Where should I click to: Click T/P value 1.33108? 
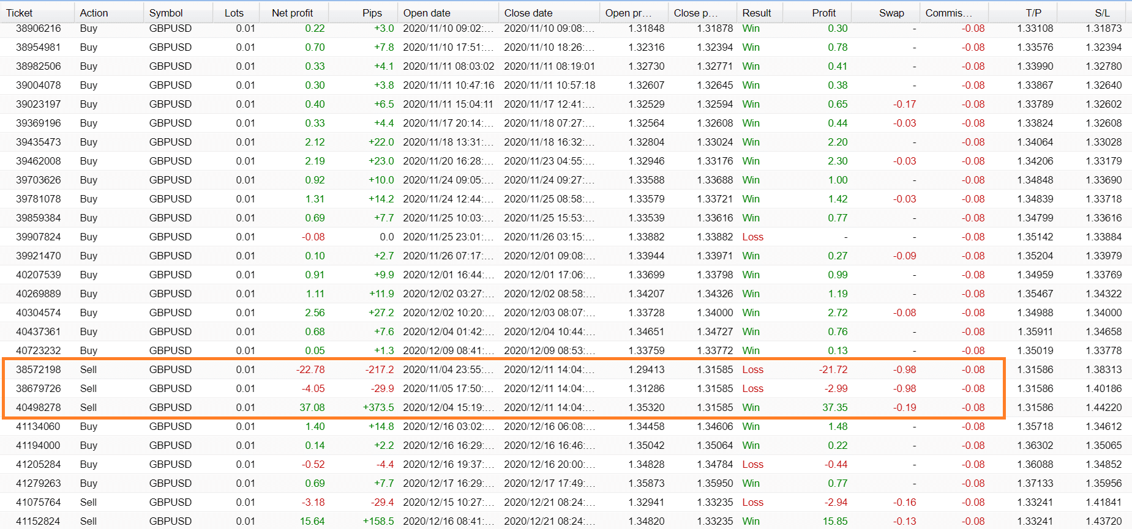[1035, 28]
